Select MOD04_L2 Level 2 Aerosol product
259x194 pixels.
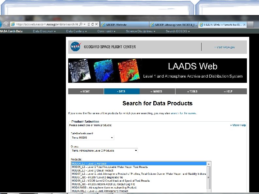pos(139,164)
